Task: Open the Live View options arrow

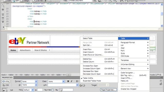Action: (46, 1)
